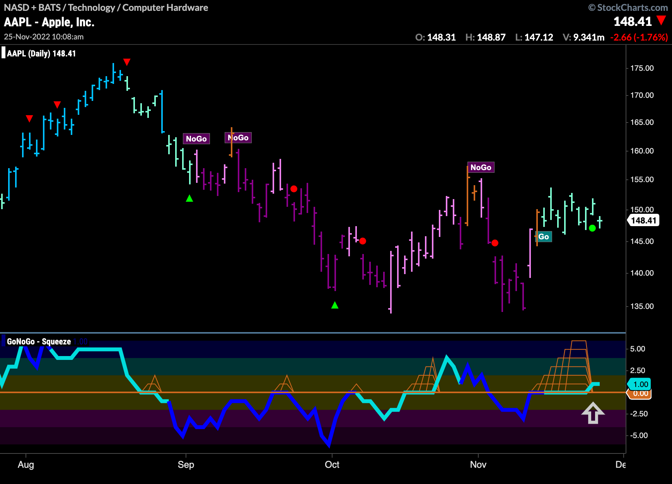Click the 25-Nov-2022 10:08:am timestamp
Viewport: 672px width, 484px height.
point(44,37)
